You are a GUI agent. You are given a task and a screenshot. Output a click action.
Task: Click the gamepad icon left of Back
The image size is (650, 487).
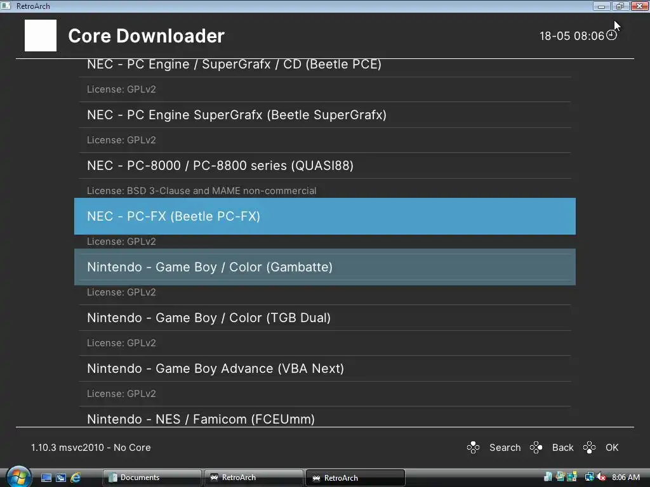536,448
